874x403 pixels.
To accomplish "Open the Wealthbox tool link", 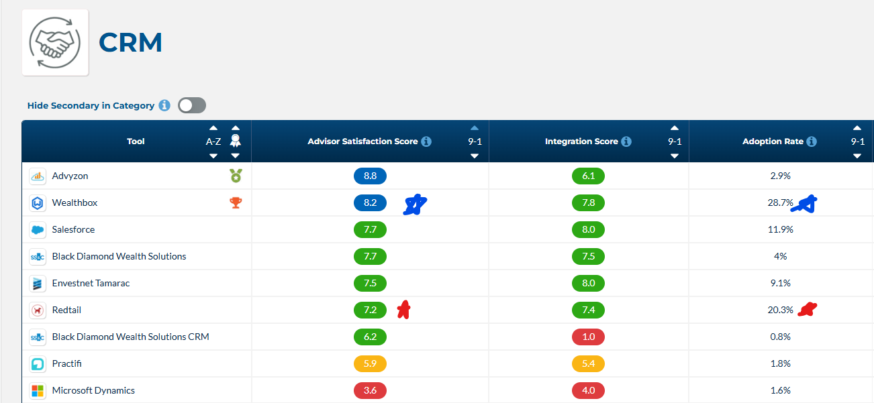I will point(75,203).
